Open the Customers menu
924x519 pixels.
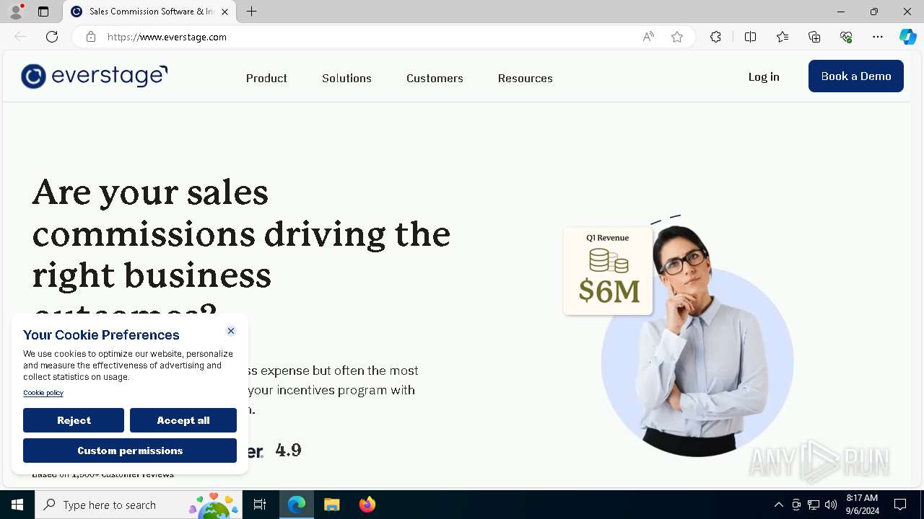click(x=435, y=78)
